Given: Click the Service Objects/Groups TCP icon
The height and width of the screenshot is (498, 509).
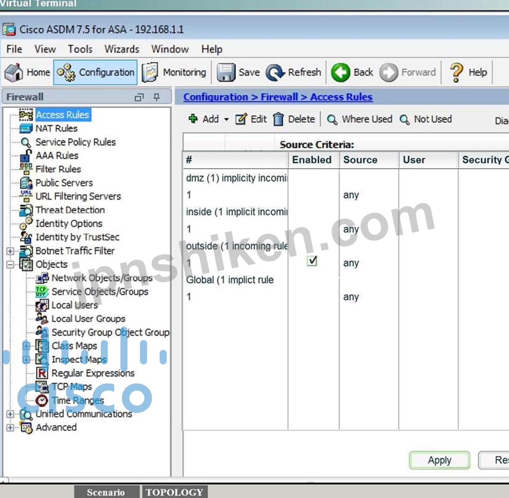Looking at the screenshot, I should coord(42,291).
